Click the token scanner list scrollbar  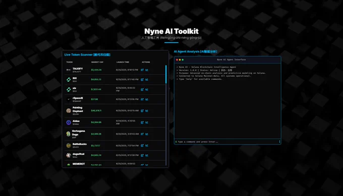[166, 74]
